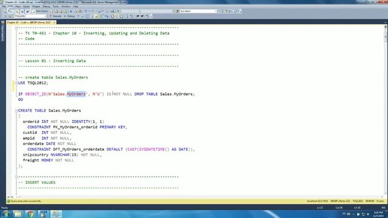Toggle Include Client Statistics
The height and width of the screenshot is (218, 388).
[x=107, y=16]
